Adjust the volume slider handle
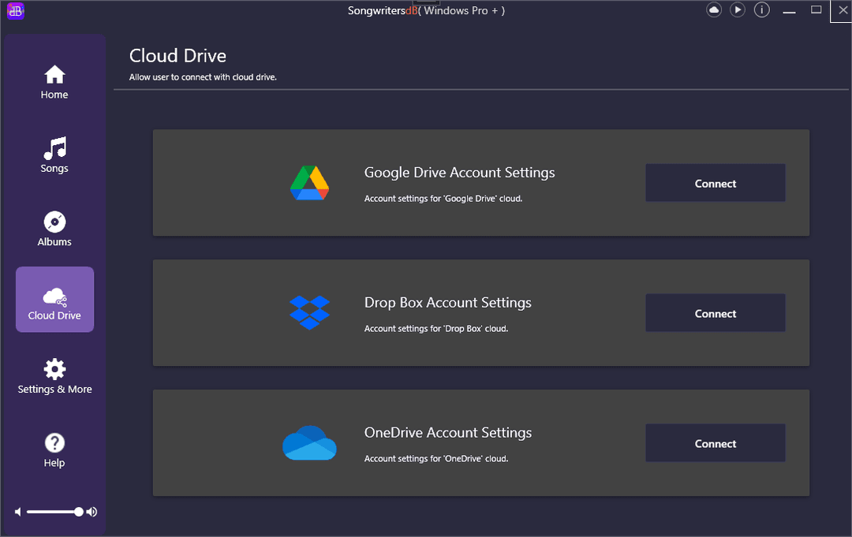The image size is (852, 537). 79,512
